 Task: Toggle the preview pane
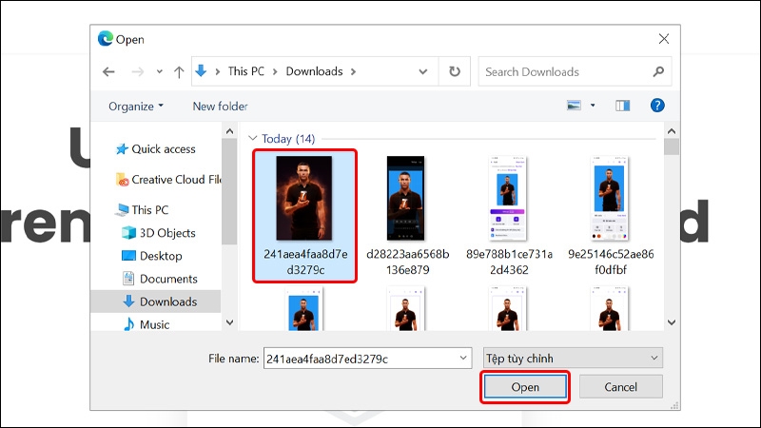pyautogui.click(x=623, y=106)
